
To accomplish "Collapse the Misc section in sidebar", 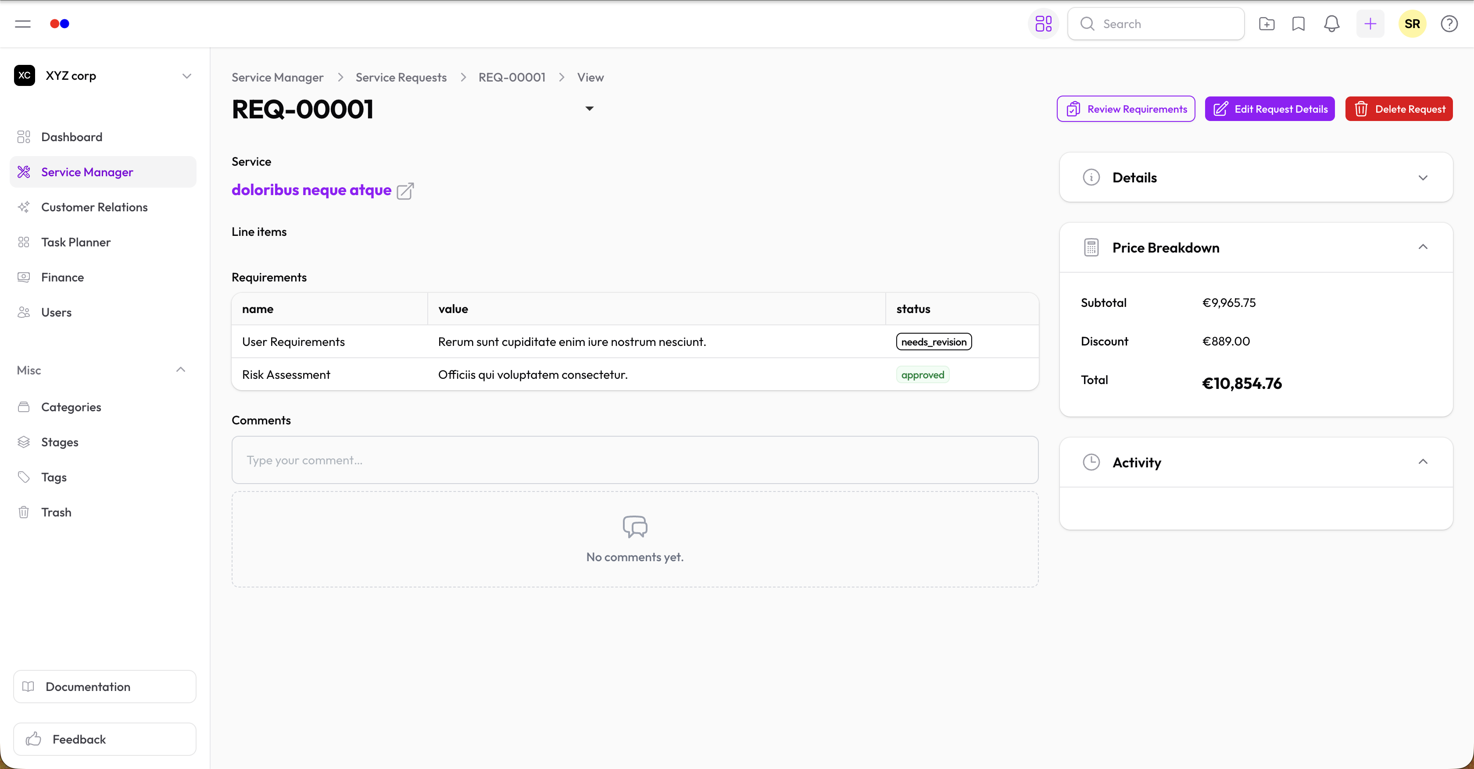I will [x=181, y=370].
